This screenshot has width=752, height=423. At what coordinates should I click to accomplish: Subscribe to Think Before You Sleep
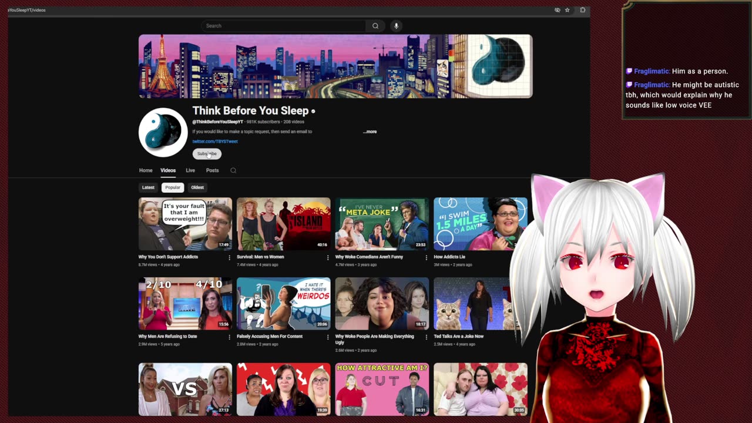point(207,154)
